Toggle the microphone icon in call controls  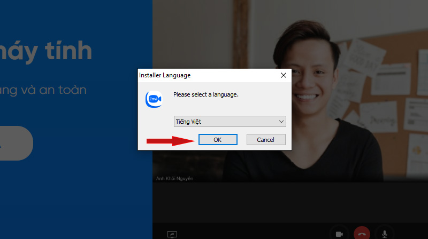click(384, 234)
